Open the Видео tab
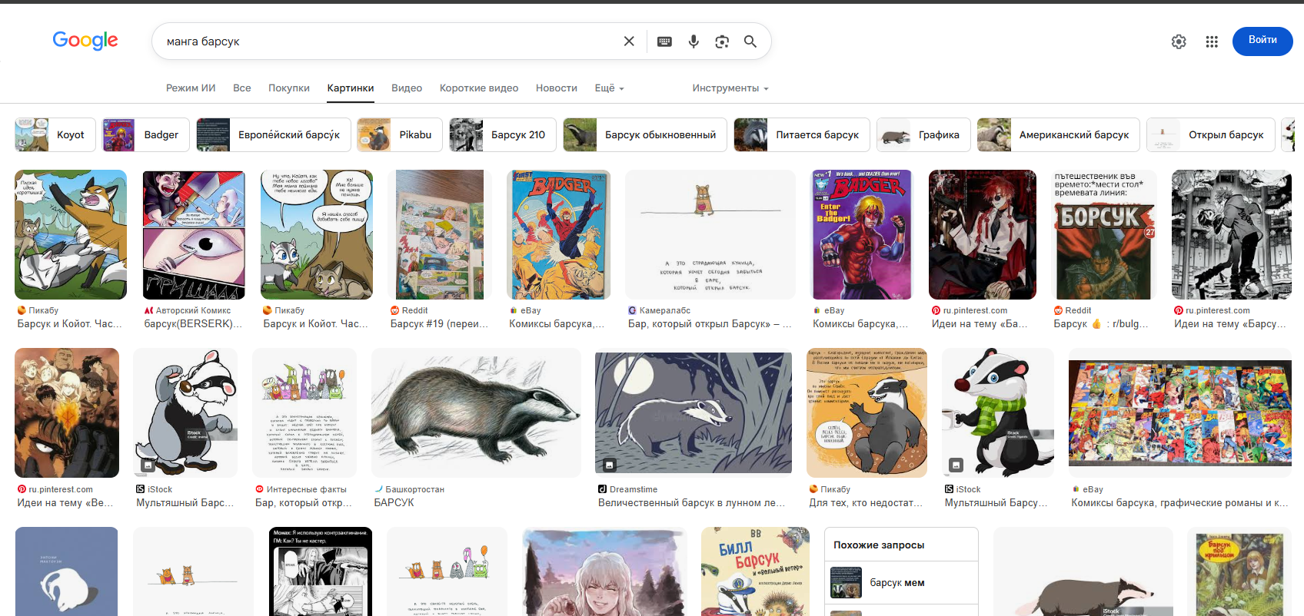 tap(407, 88)
